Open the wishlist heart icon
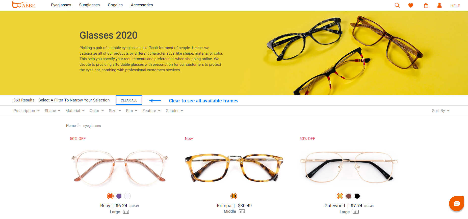468x219 pixels. click(411, 5)
